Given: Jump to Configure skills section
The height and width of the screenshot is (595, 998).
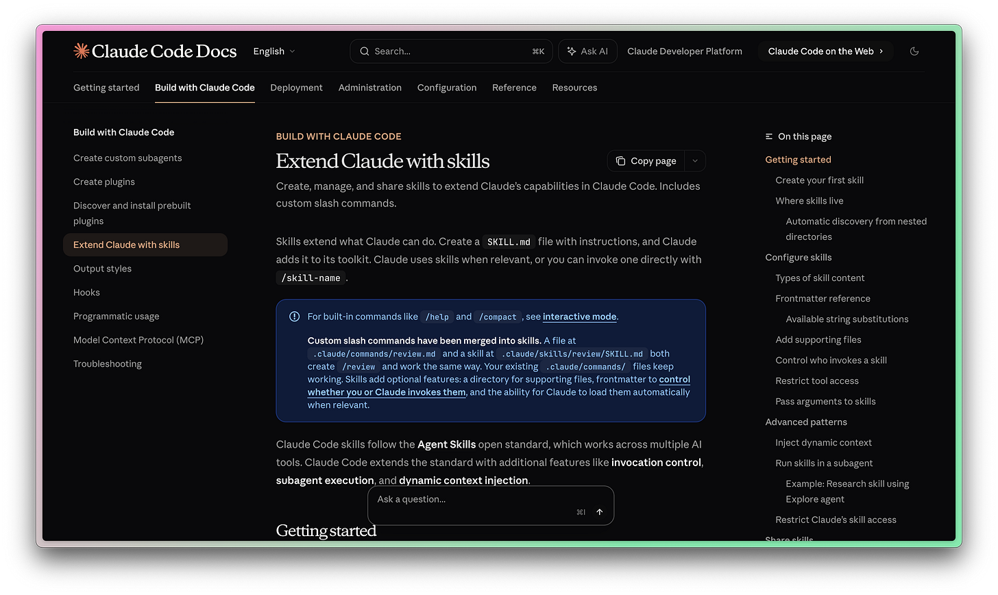Looking at the screenshot, I should pos(799,258).
